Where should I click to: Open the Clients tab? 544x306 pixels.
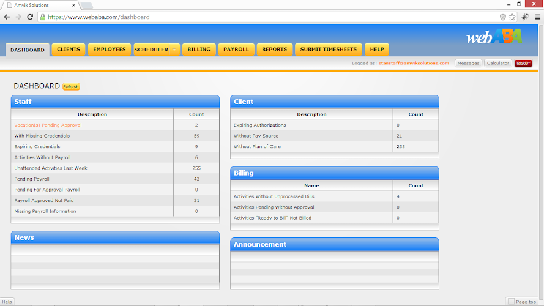(x=68, y=50)
